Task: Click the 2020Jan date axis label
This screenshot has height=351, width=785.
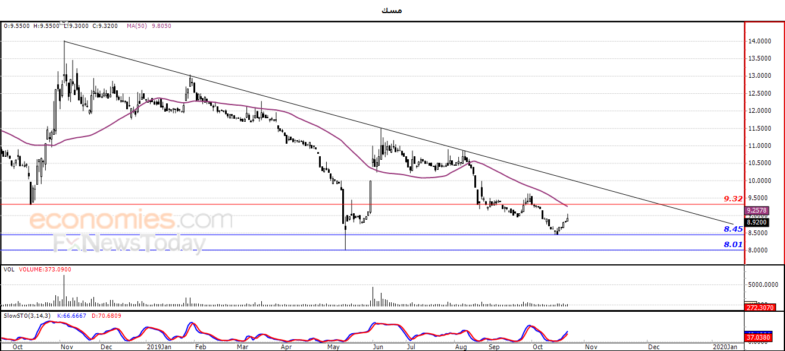Action: [724, 346]
